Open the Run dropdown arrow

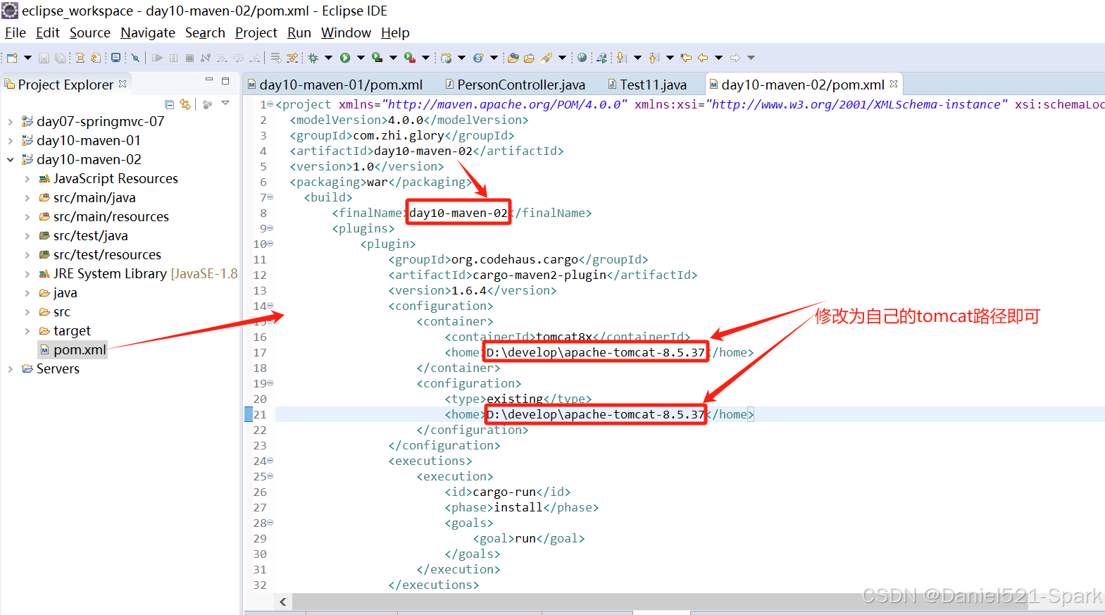[x=361, y=58]
